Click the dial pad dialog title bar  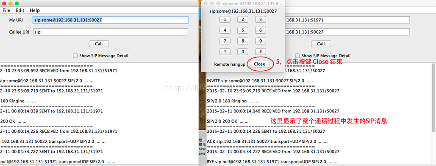pos(243,4)
